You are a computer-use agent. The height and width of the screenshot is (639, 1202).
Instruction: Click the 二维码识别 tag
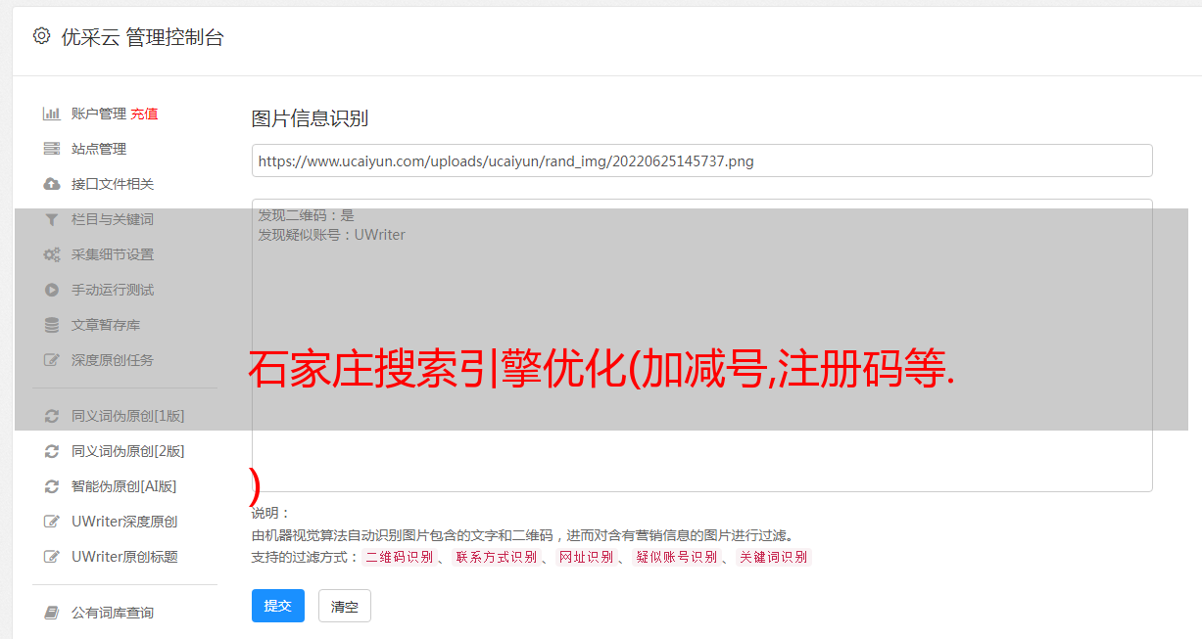pyautogui.click(x=400, y=557)
